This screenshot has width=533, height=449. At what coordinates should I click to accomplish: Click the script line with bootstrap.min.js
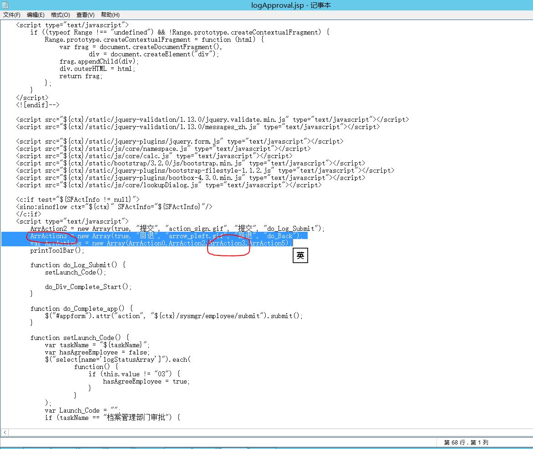(x=190, y=163)
